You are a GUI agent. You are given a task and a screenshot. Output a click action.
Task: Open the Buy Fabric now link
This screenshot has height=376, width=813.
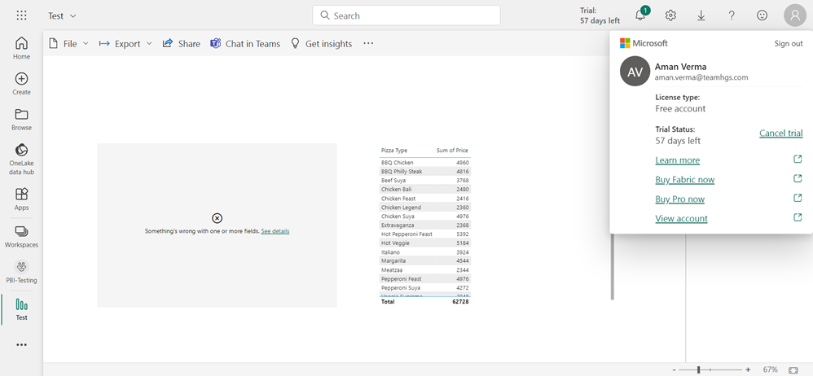pyautogui.click(x=685, y=180)
